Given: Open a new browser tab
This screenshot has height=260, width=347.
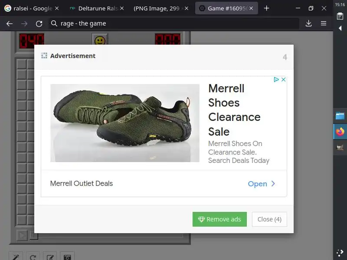Looking at the screenshot, I should pos(267,8).
